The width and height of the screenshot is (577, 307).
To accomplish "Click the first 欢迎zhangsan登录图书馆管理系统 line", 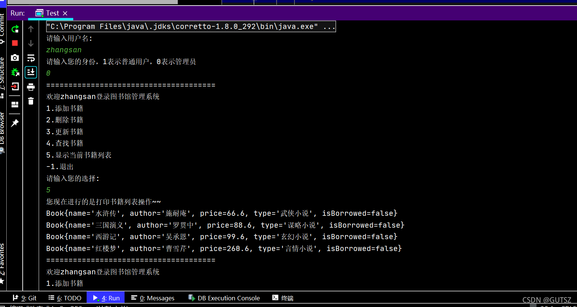I will [x=103, y=96].
